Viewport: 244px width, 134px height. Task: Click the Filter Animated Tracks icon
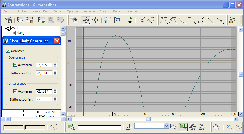(x=192, y=127)
